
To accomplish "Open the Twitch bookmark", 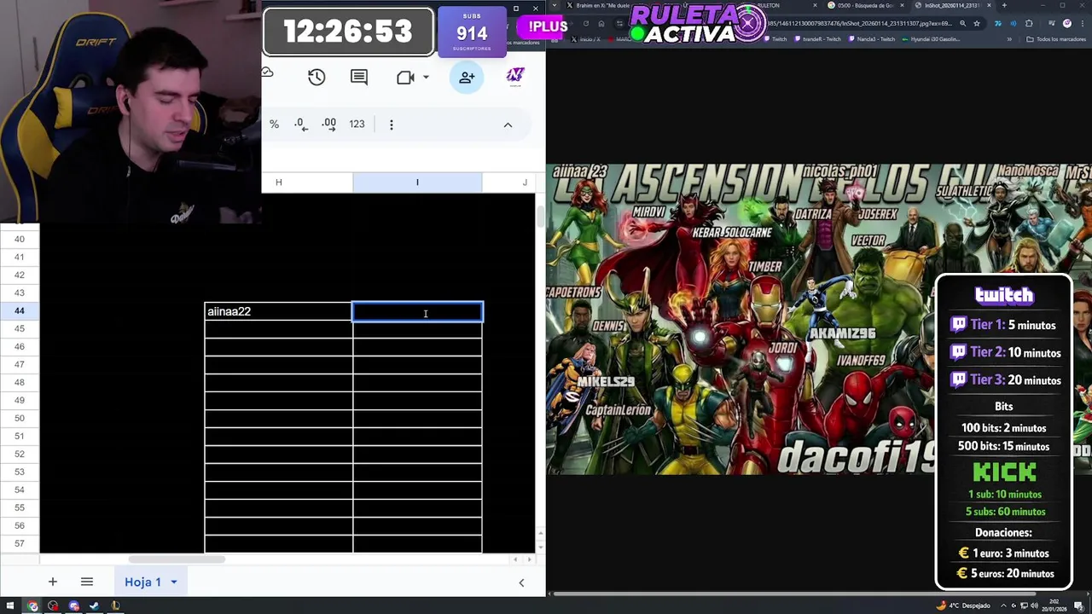I will click(776, 39).
